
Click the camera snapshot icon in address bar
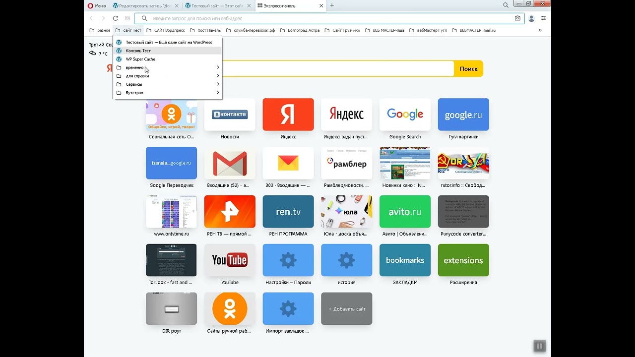tap(517, 18)
